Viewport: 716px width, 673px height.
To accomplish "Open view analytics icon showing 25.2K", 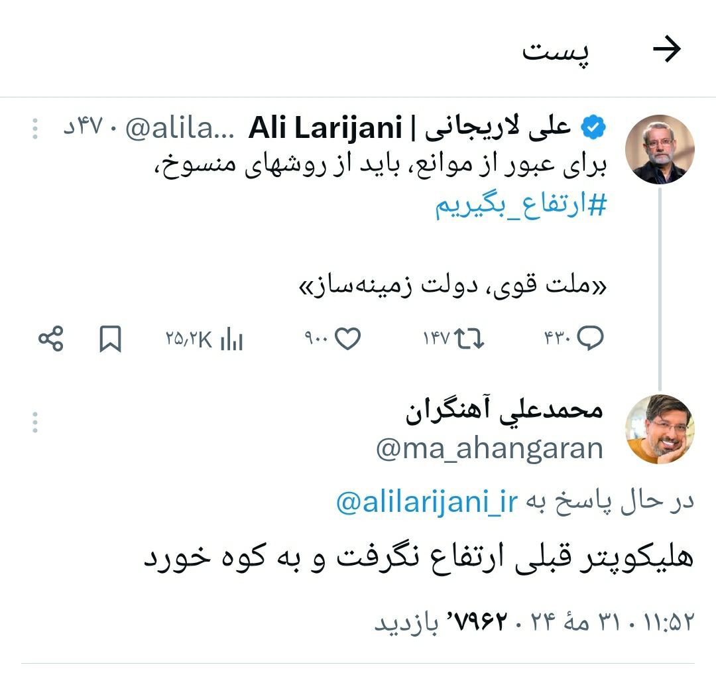I will pyautogui.click(x=231, y=339).
